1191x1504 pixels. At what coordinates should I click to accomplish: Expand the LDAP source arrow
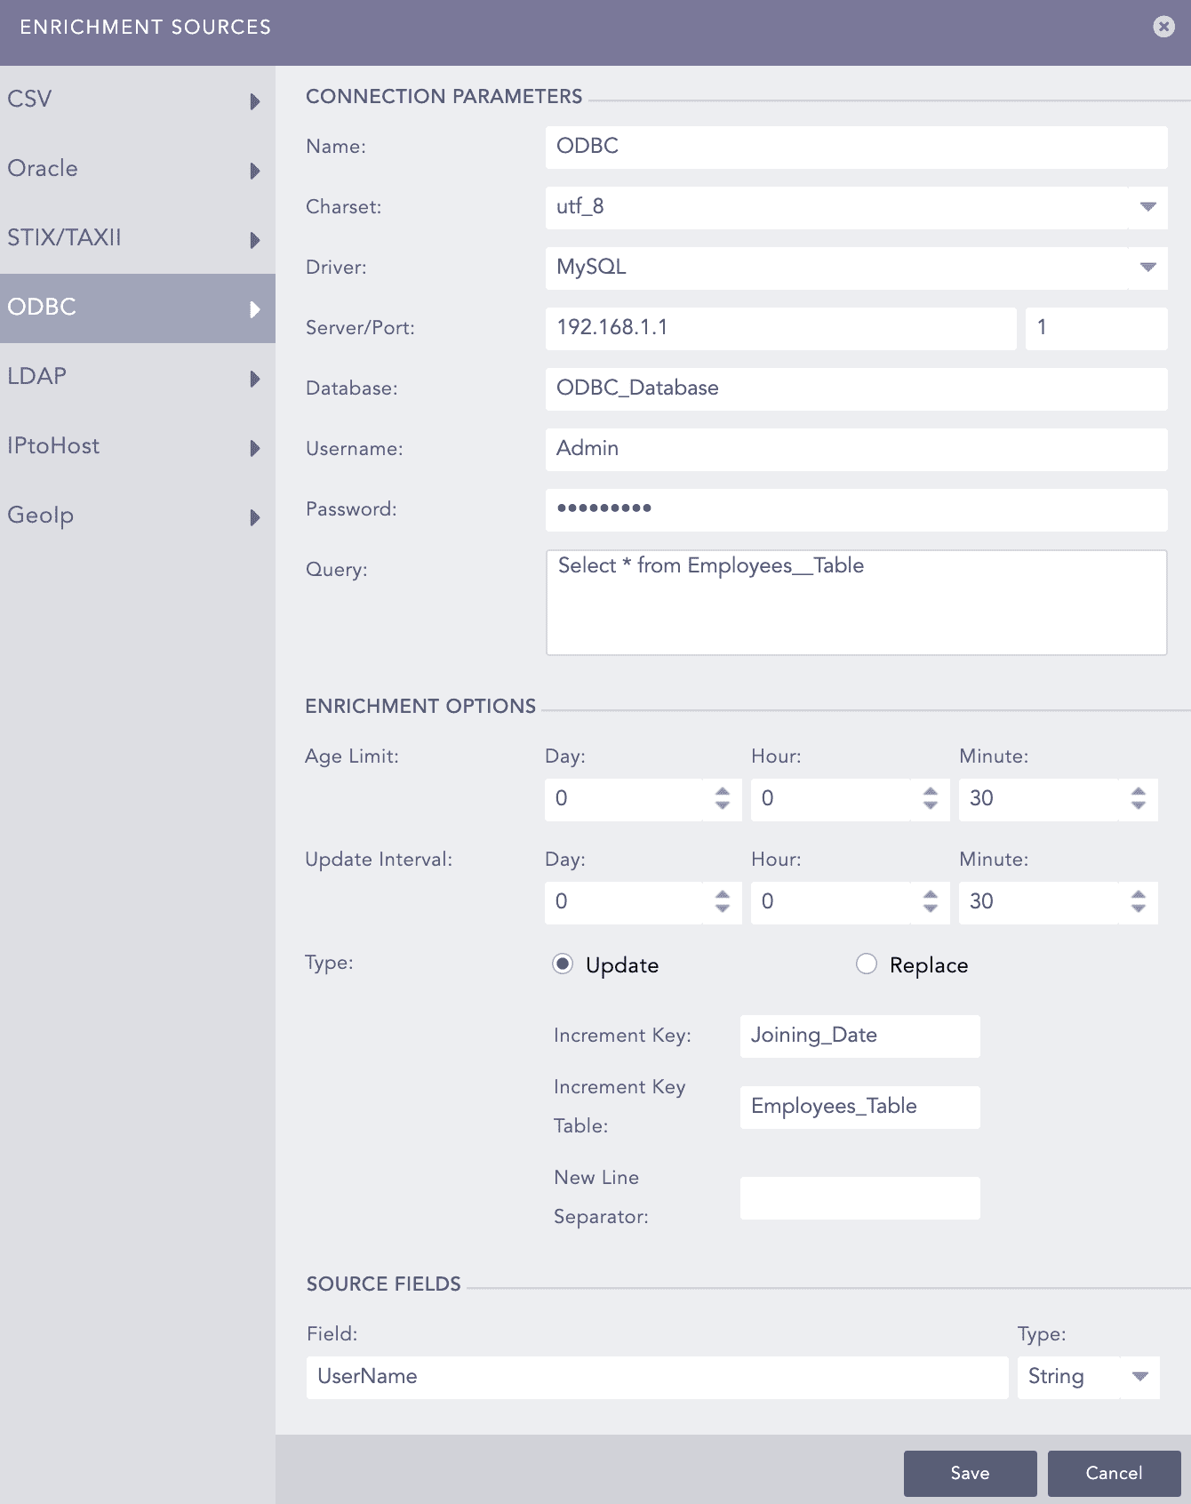click(x=255, y=379)
